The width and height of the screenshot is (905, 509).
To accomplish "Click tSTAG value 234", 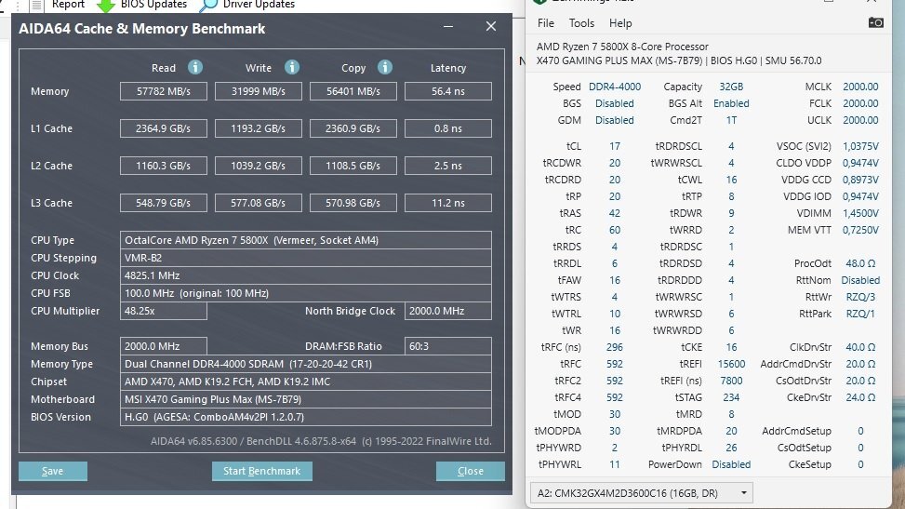I will (731, 397).
